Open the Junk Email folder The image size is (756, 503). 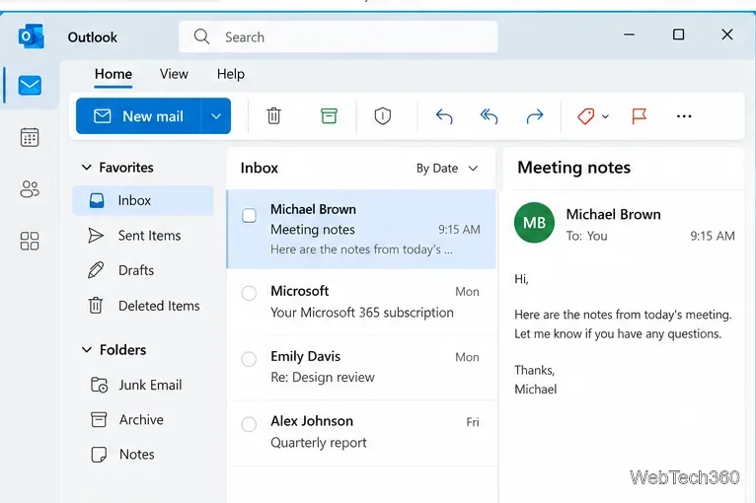[143, 385]
